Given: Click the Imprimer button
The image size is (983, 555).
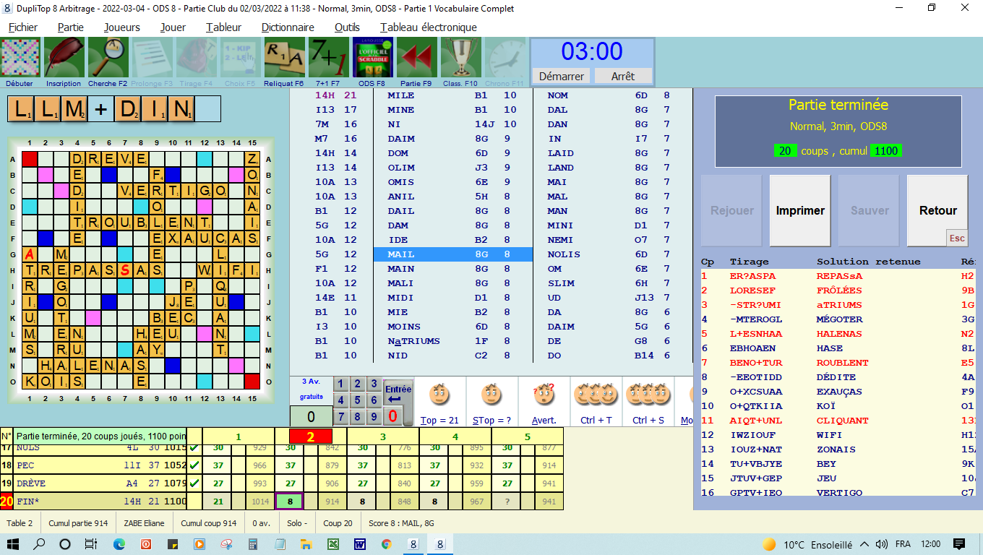Looking at the screenshot, I should click(x=799, y=210).
